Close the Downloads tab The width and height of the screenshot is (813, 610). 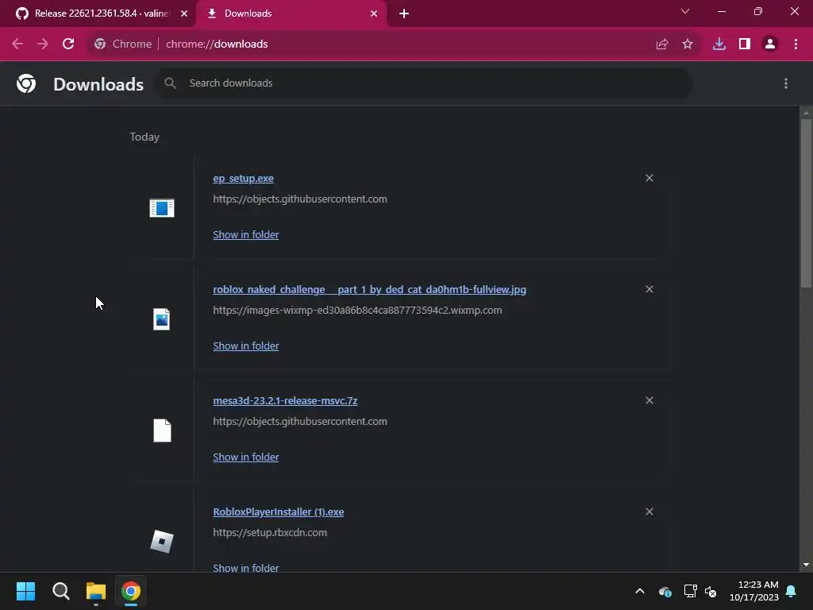coord(374,14)
